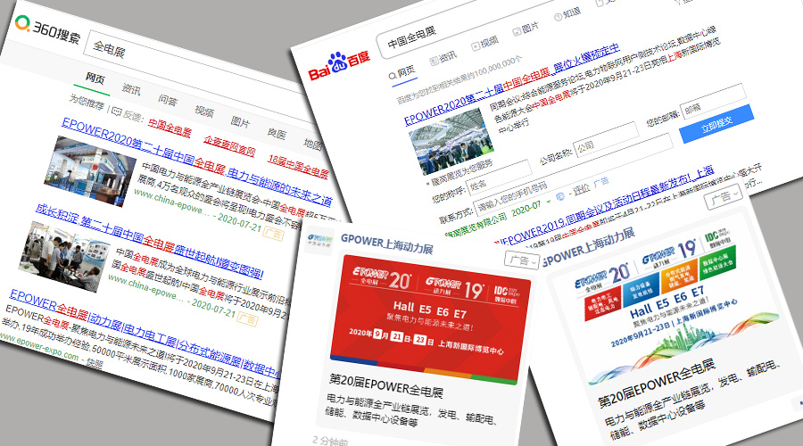Open the 问答 tab in 360 search
803x446 pixels.
click(168, 100)
